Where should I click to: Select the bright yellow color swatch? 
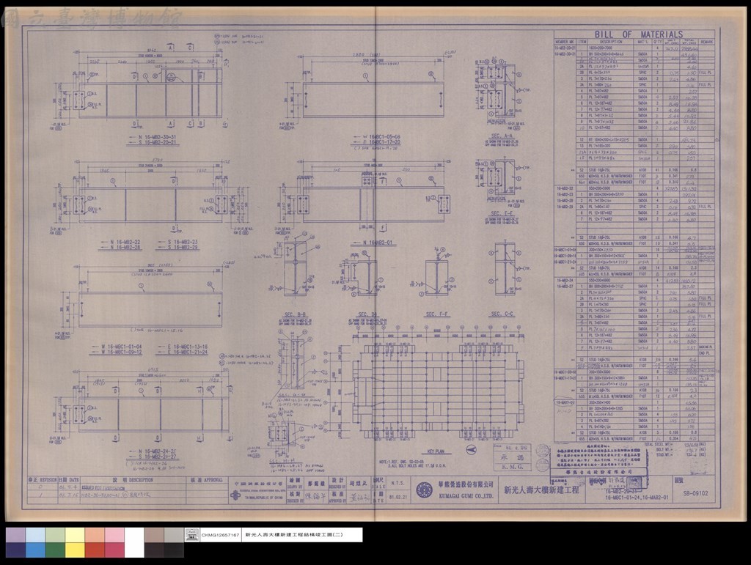pyautogui.click(x=75, y=550)
